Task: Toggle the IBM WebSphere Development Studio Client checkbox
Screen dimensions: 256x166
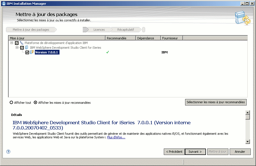Action: click(22, 48)
